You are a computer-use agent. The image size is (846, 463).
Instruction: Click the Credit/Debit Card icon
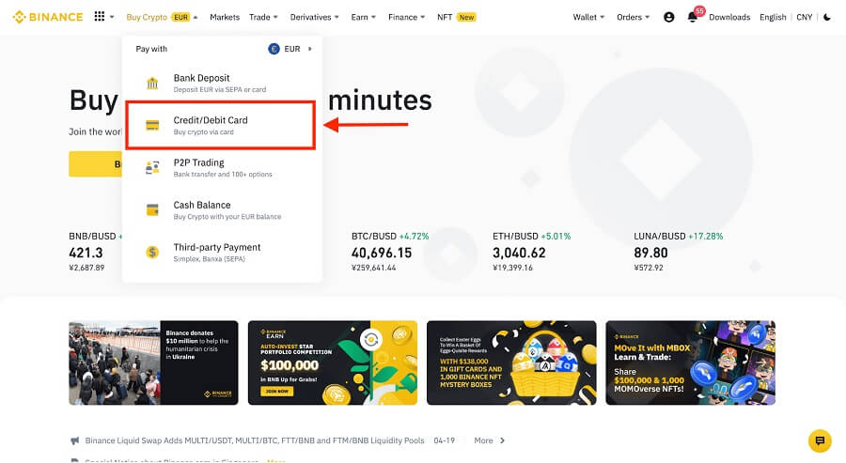coord(152,126)
